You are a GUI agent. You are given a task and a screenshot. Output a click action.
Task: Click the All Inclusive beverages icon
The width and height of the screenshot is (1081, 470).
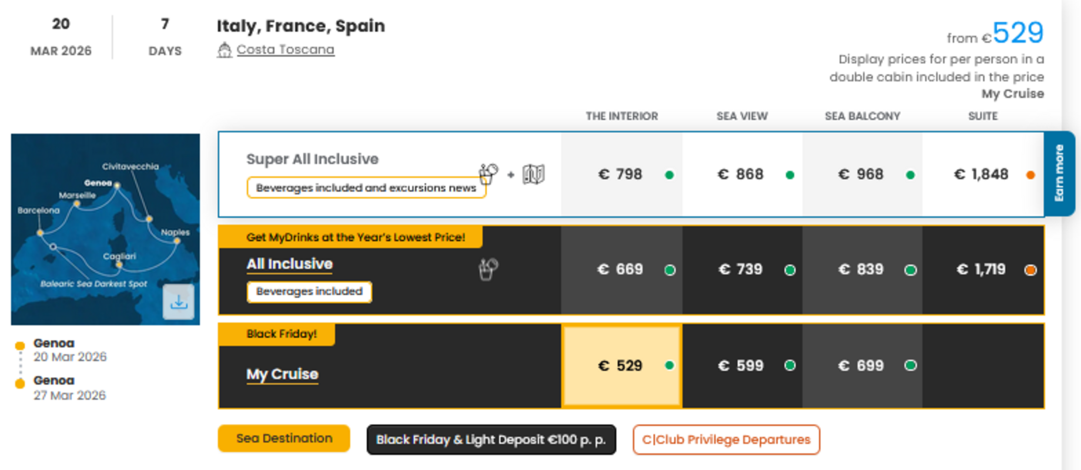tap(488, 269)
